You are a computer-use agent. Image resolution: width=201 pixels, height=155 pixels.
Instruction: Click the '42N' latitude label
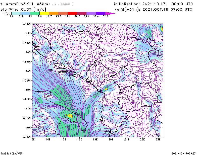28,90
